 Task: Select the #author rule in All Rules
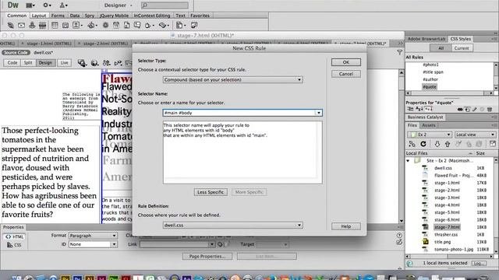click(430, 79)
